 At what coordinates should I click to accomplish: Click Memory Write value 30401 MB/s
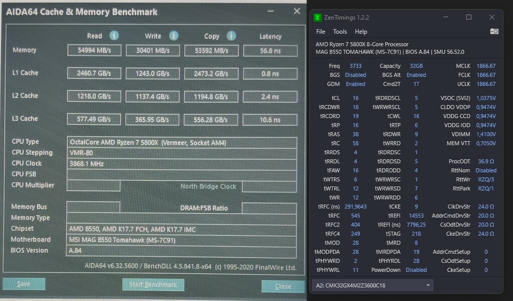[x=153, y=50]
